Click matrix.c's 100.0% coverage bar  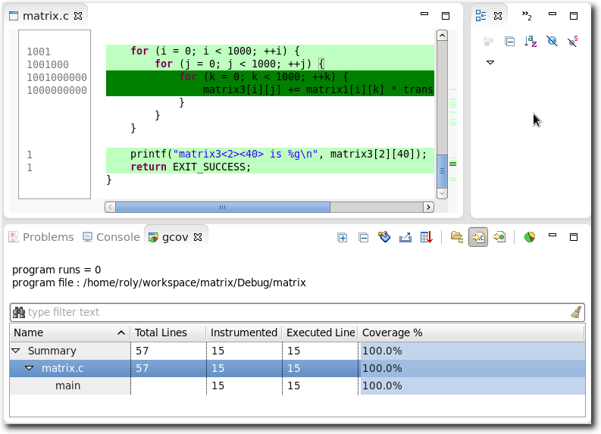coord(473,368)
